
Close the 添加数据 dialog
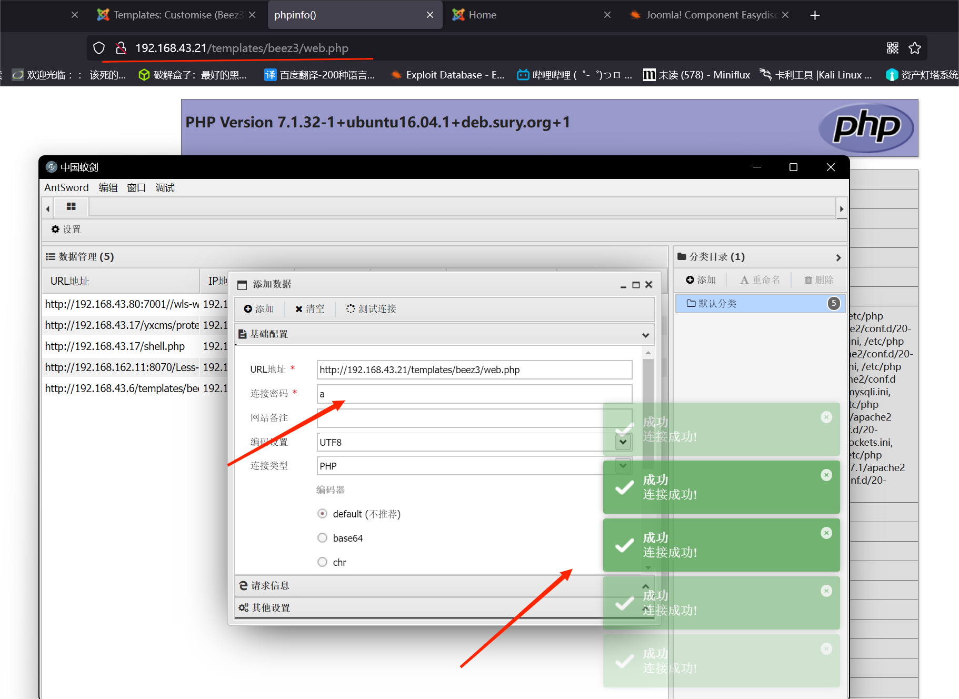click(649, 285)
